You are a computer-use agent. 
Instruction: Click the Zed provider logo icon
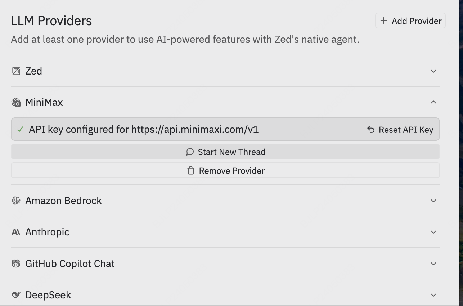point(16,71)
